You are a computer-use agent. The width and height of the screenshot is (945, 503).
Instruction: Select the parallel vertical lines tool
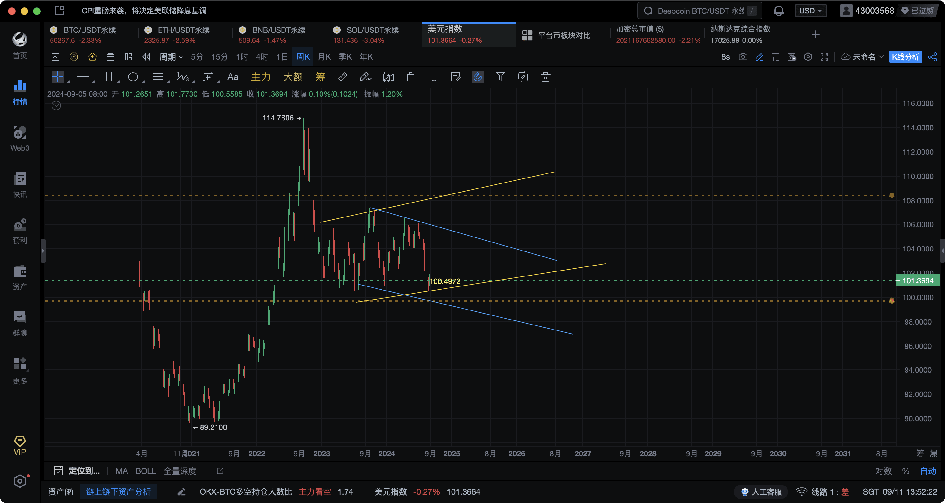[108, 76]
